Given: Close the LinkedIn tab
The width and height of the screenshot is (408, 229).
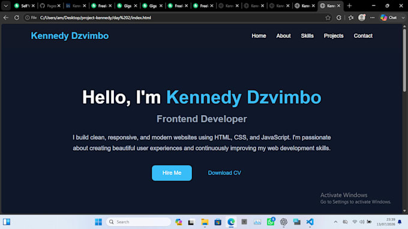Looking at the screenshot, I should coord(85,6).
